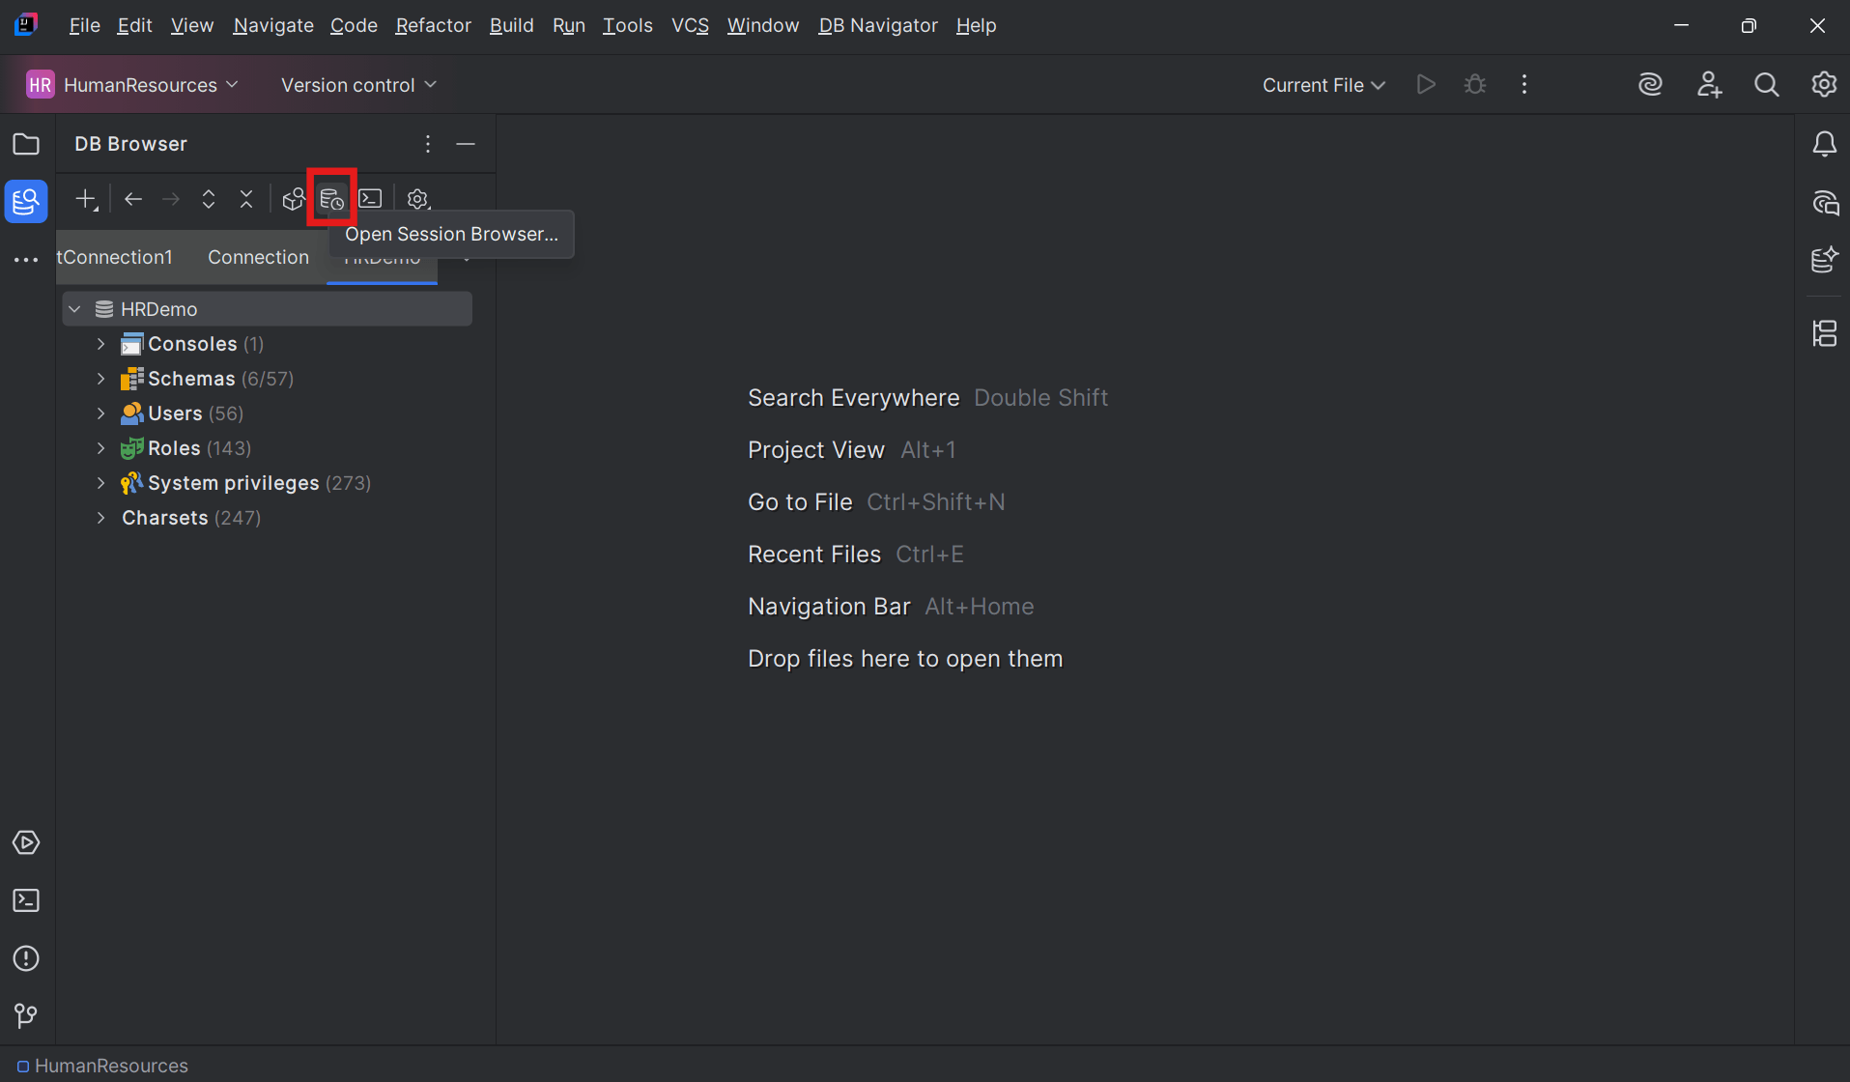The image size is (1850, 1082).
Task: Open the Refactor menu
Action: tap(433, 26)
